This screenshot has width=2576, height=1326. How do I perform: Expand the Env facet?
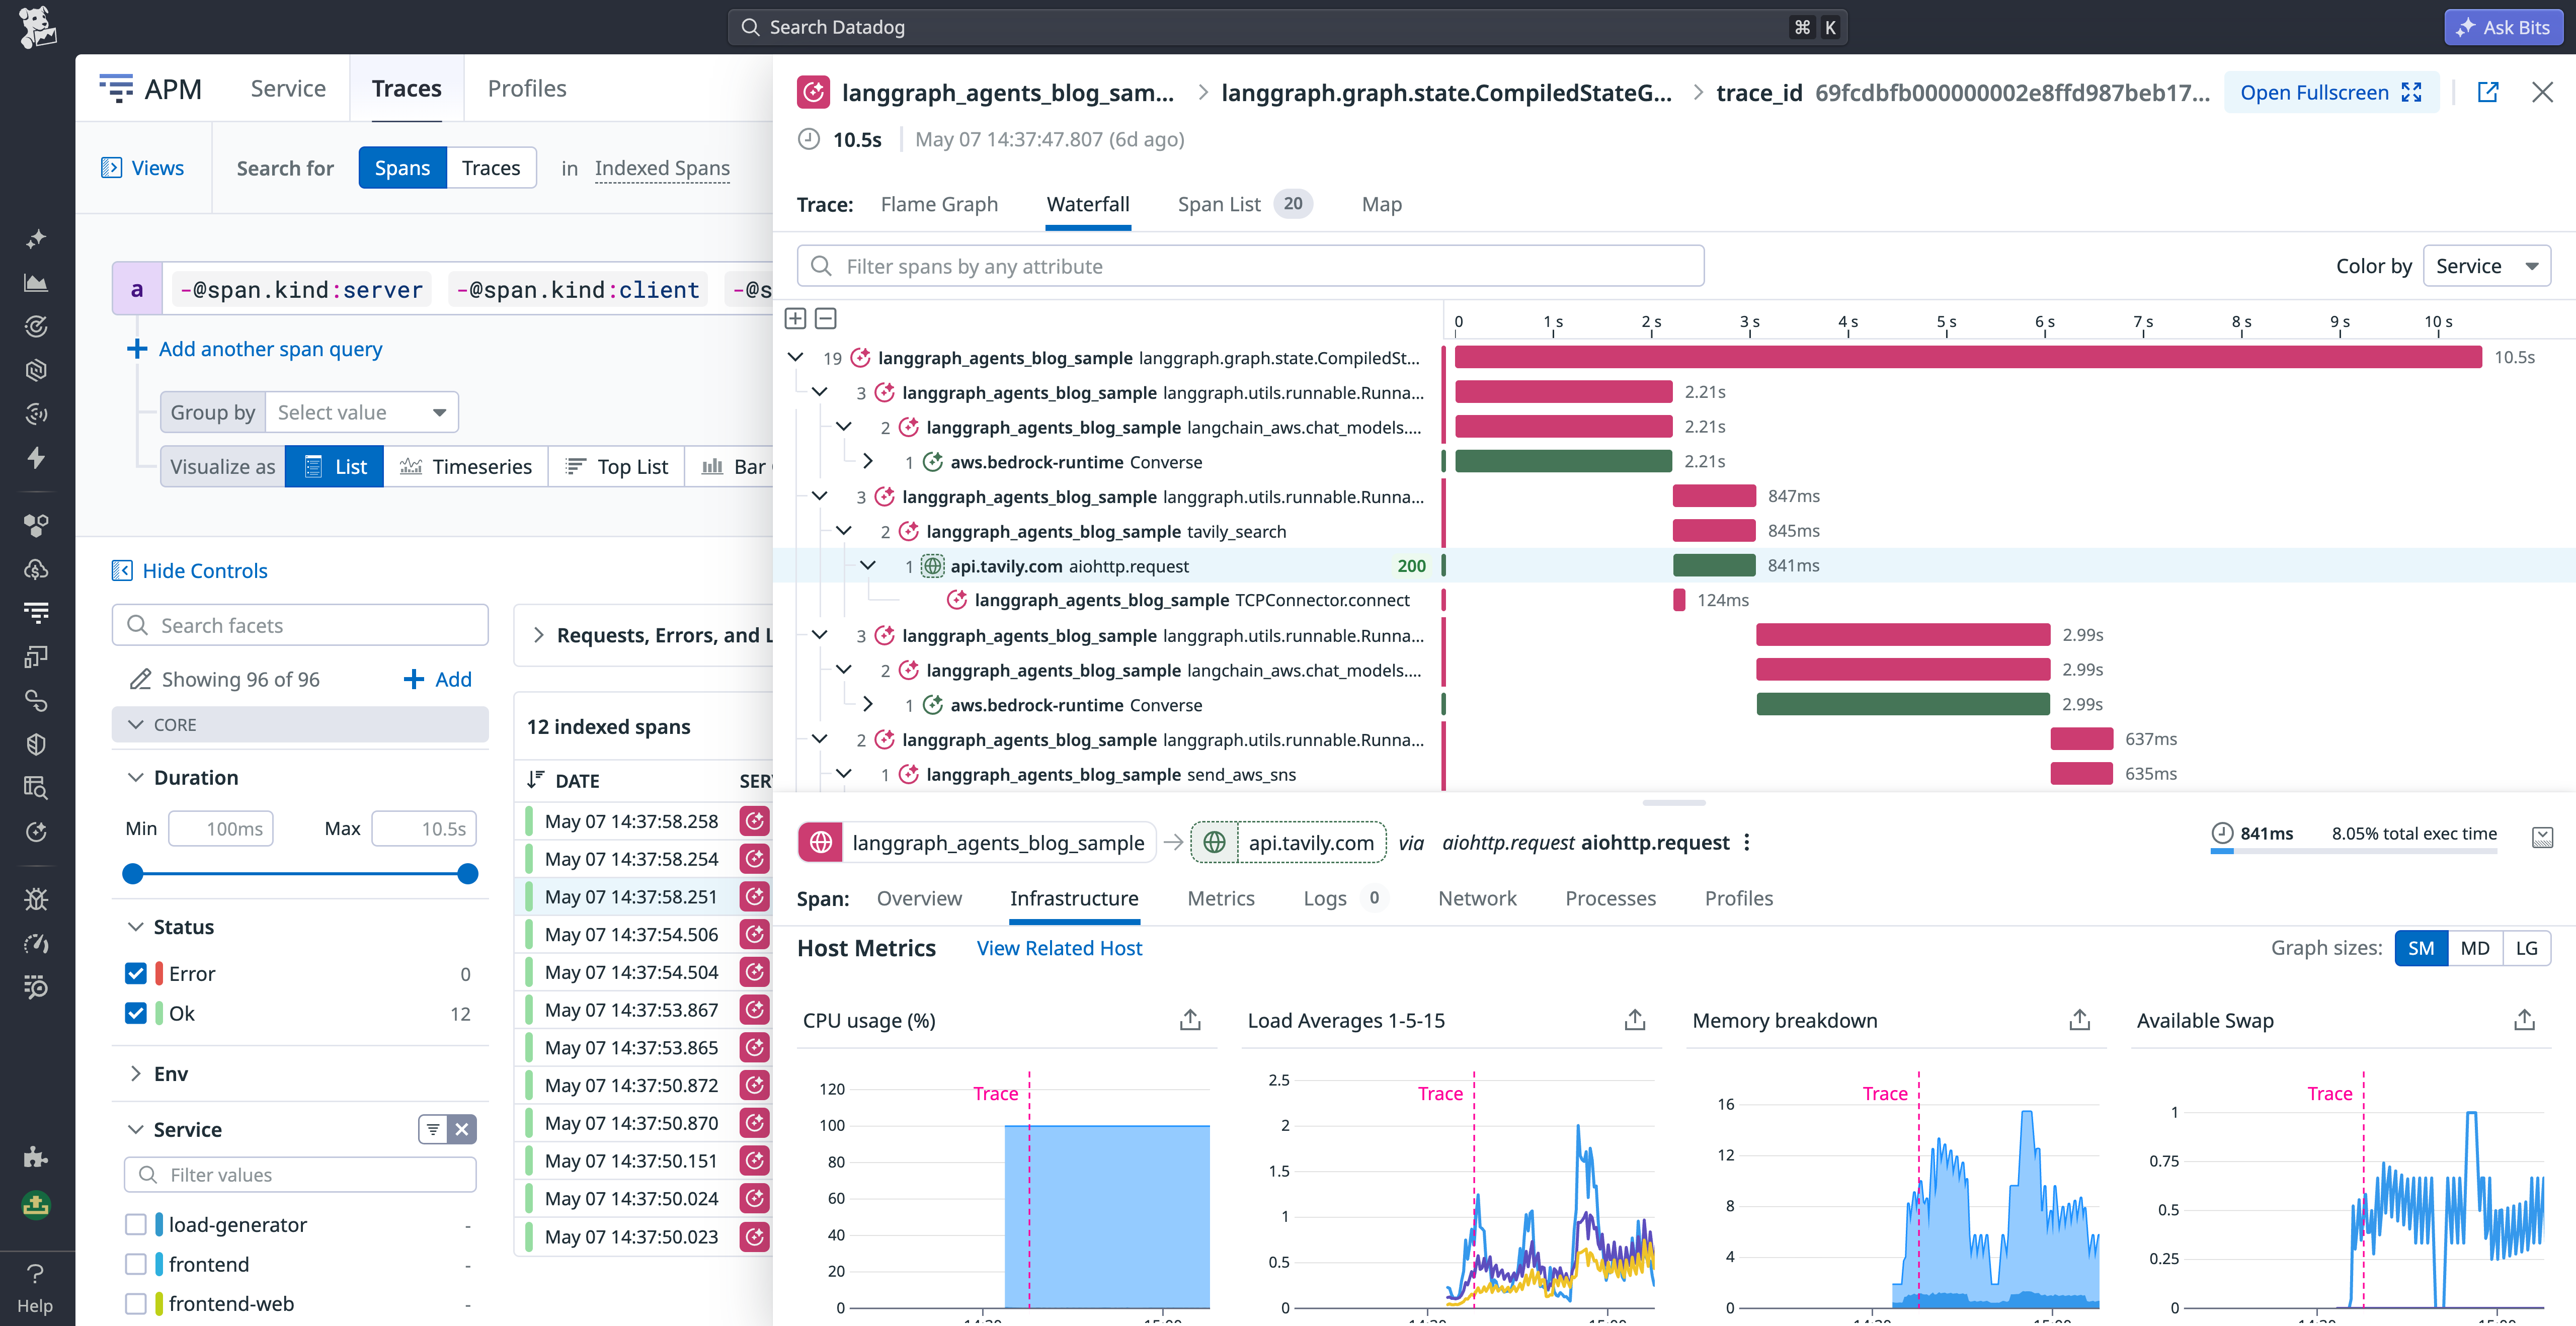(x=135, y=1073)
